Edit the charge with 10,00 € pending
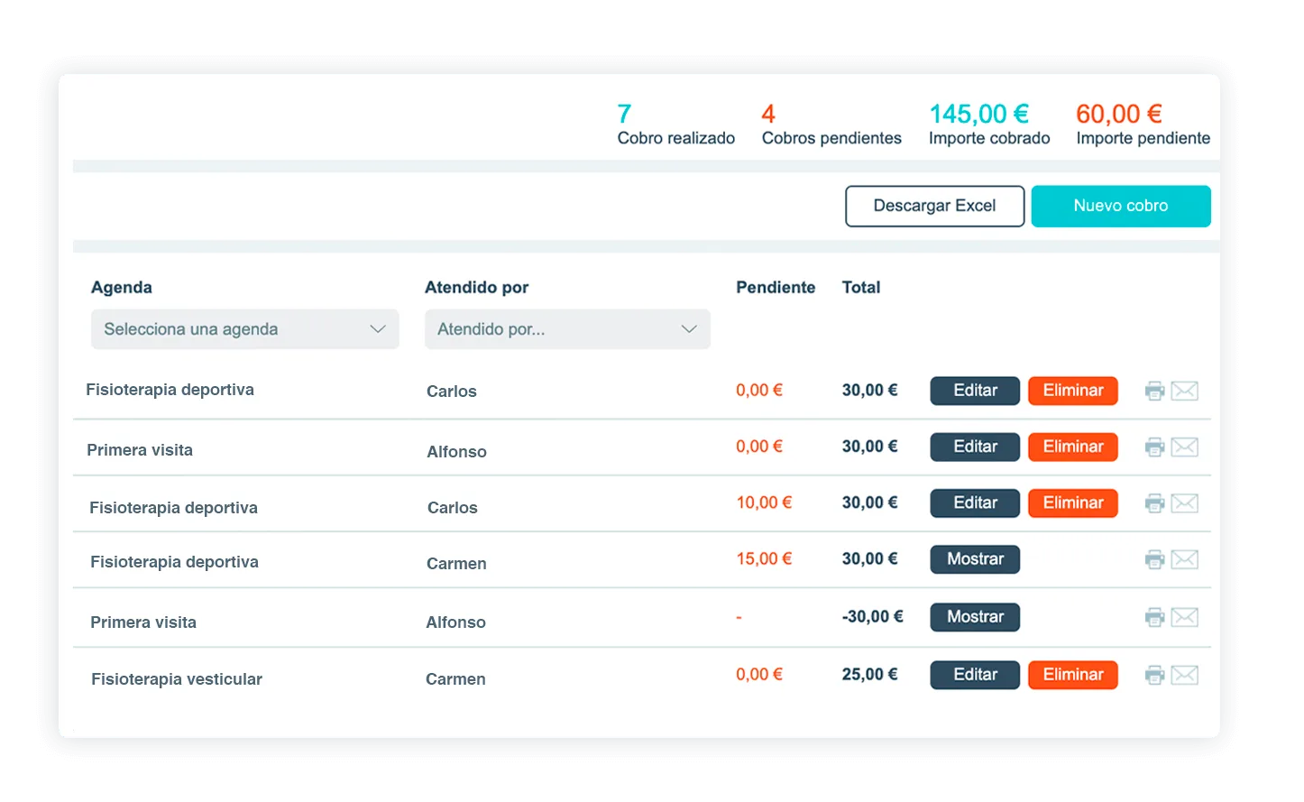This screenshot has width=1304, height=802. point(975,503)
